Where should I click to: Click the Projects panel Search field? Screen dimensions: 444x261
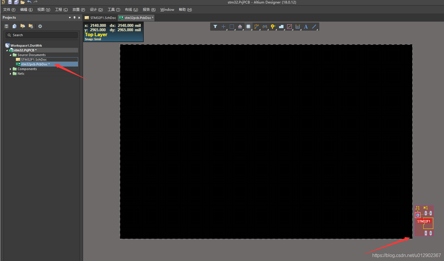[x=42, y=35]
